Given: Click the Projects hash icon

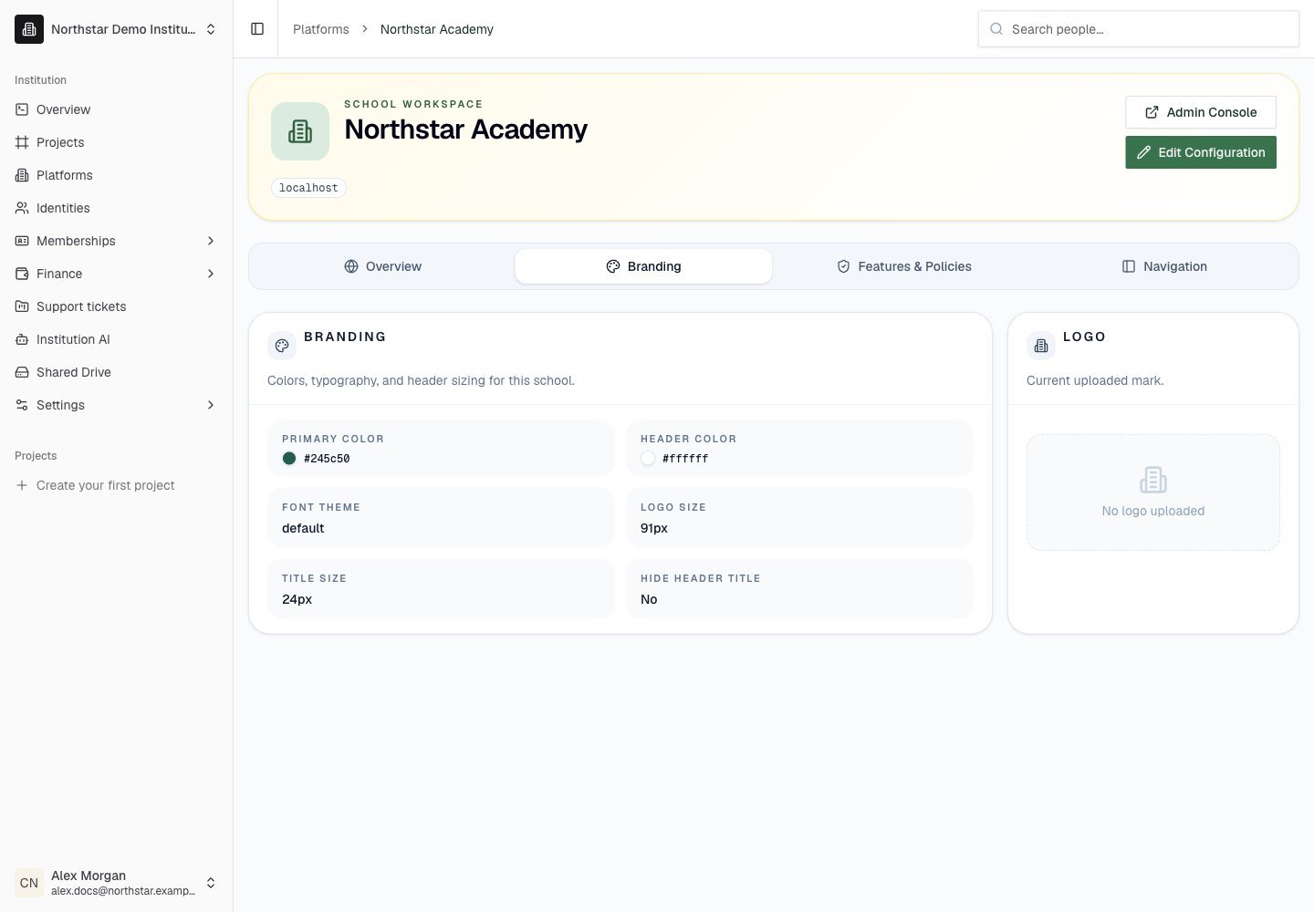Looking at the screenshot, I should [22, 142].
